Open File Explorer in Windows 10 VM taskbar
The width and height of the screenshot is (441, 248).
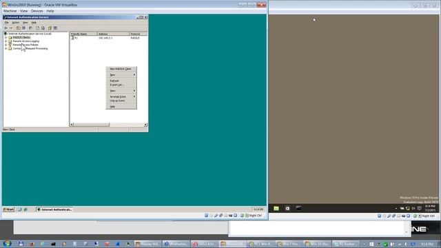coord(276,208)
